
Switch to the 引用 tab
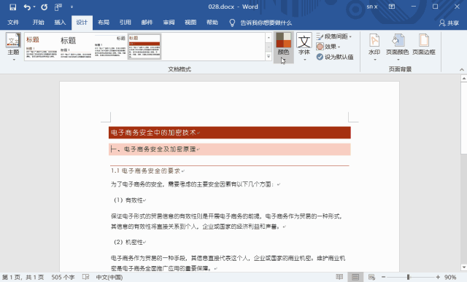(125, 23)
